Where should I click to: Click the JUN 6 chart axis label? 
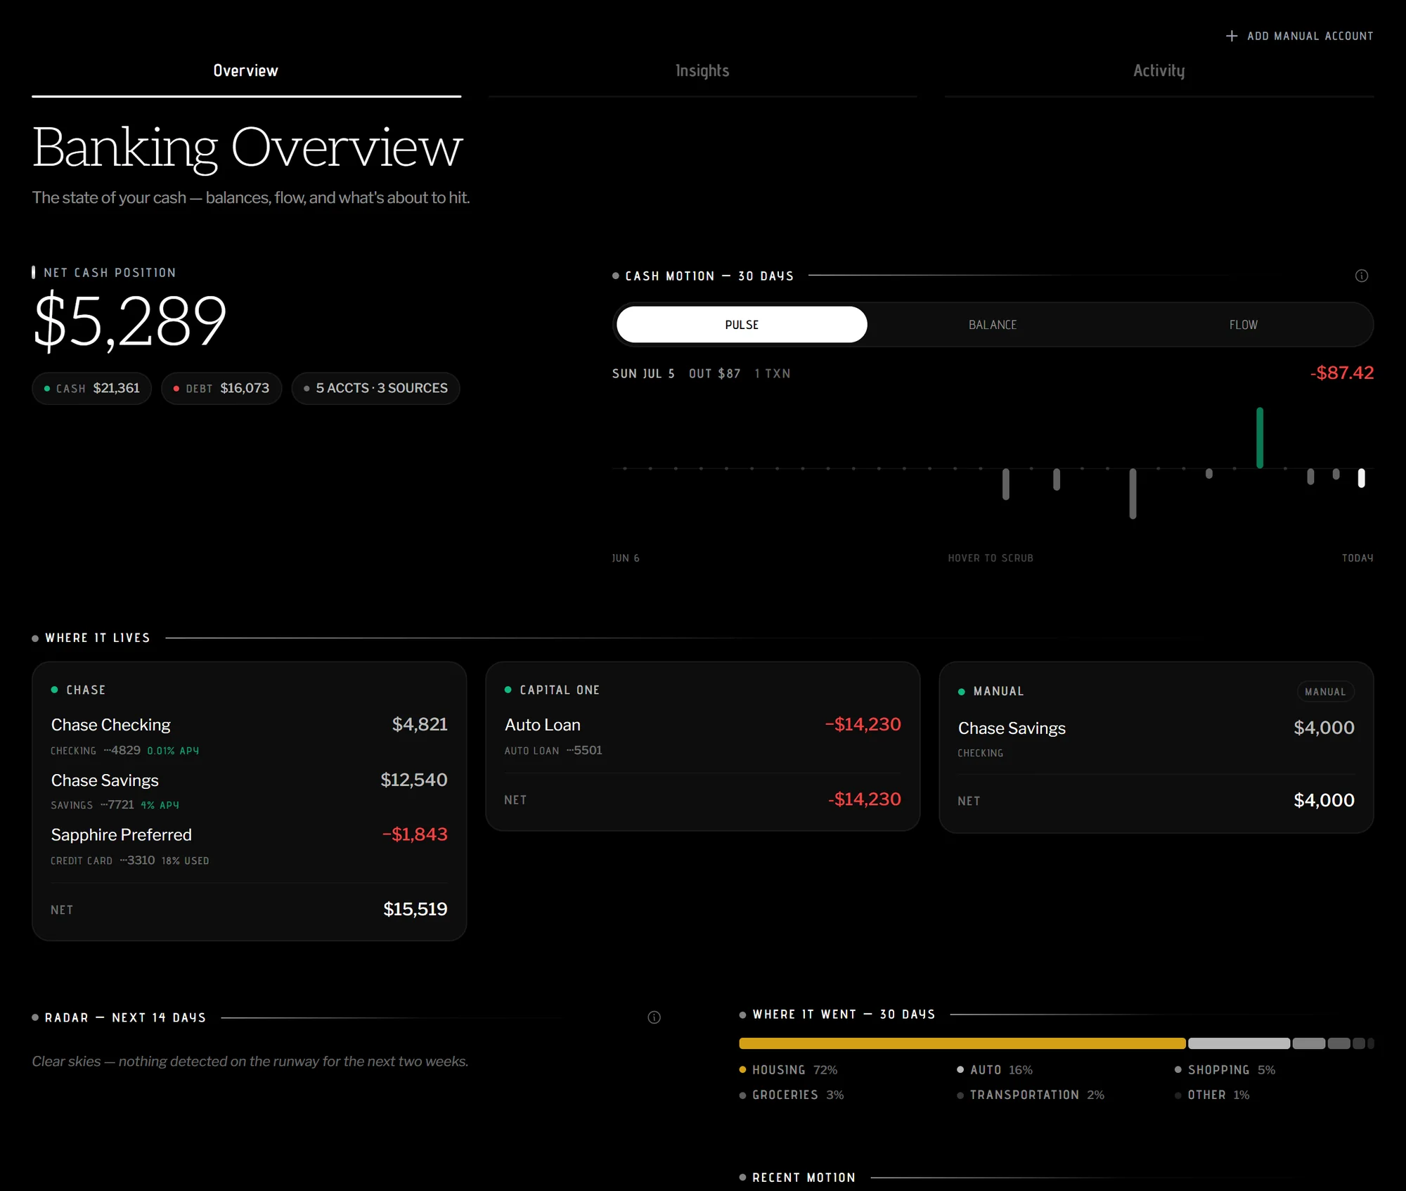coord(626,558)
